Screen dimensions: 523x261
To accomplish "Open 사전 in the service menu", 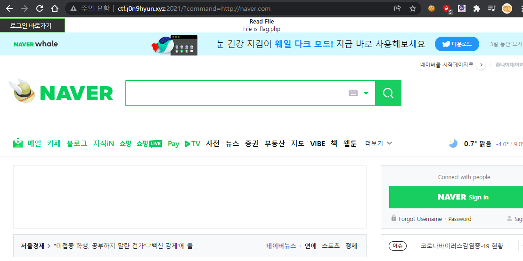I will pyautogui.click(x=213, y=143).
